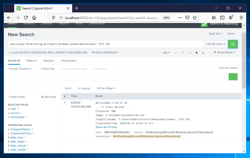Image resolution: width=250 pixels, height=158 pixels.
Task: Click the stop job icon
Action: [182, 52]
